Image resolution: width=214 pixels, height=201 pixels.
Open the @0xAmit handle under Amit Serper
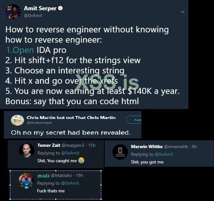(x=33, y=15)
